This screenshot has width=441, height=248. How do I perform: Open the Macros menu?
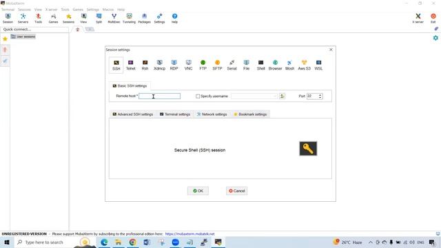click(108, 10)
